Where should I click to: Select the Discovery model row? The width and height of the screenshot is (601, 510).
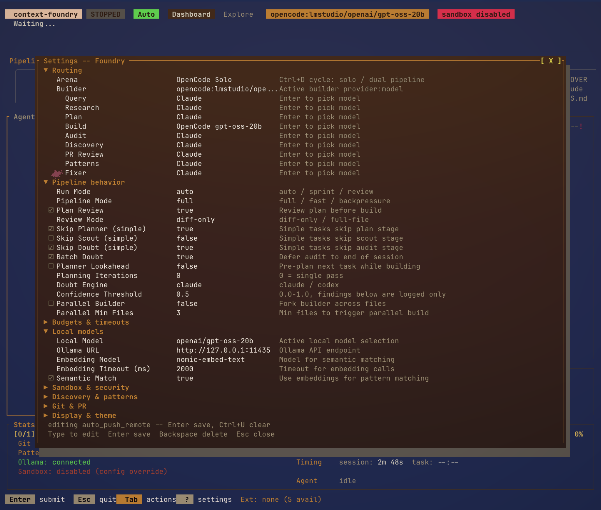(300, 145)
